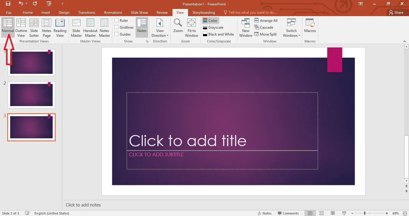Screen dimensions: 409x216
Task: Open the Macros dialog
Action: point(310,26)
